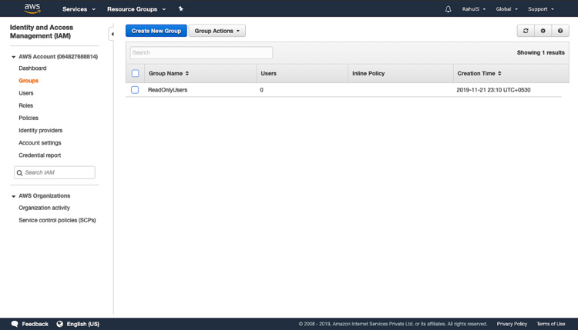
Task: Open Policies in the IAM sidebar
Action: [x=29, y=118]
